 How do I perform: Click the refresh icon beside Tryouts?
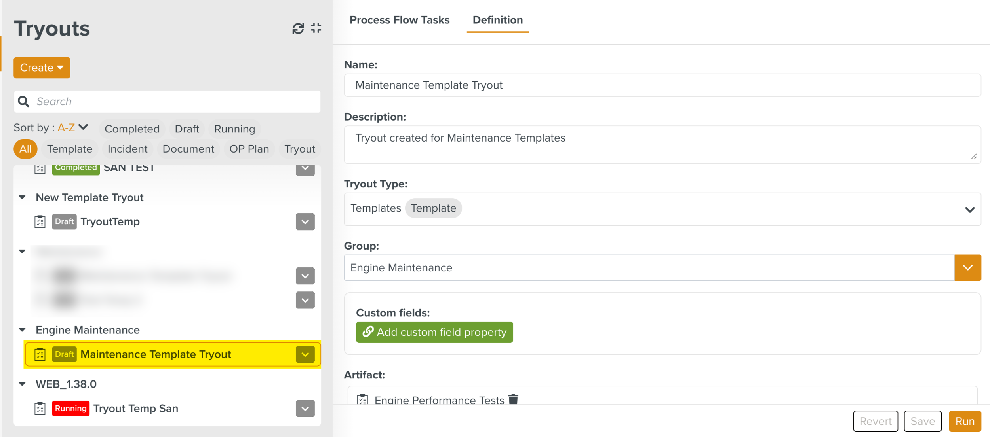298,28
